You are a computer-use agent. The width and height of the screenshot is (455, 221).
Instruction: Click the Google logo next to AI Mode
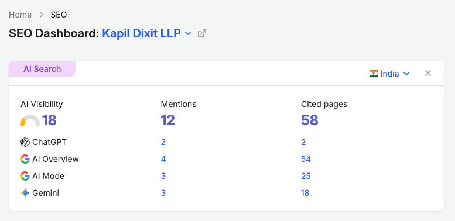tap(25, 176)
